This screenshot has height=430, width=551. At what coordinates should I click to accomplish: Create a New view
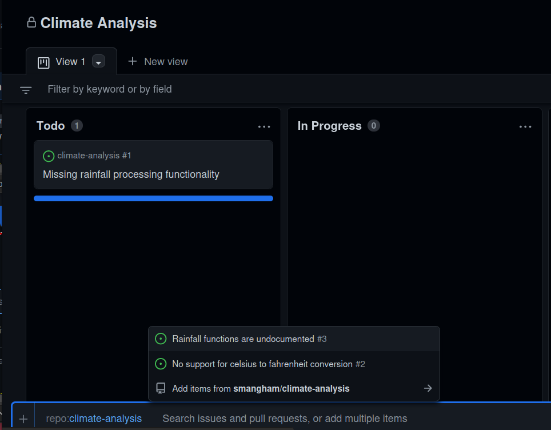pyautogui.click(x=157, y=61)
